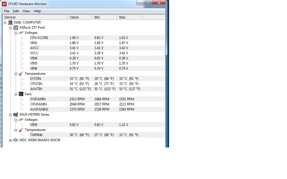Click the ASRock Voltages lightning icon

pos(21,33)
